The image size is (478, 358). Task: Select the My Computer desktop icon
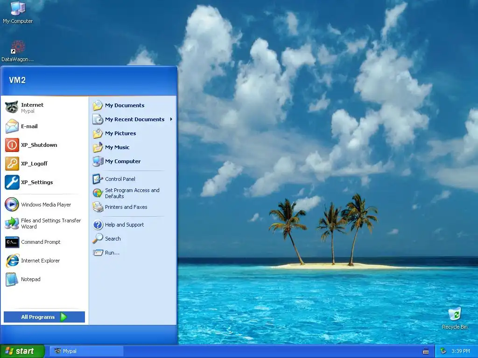click(x=18, y=8)
